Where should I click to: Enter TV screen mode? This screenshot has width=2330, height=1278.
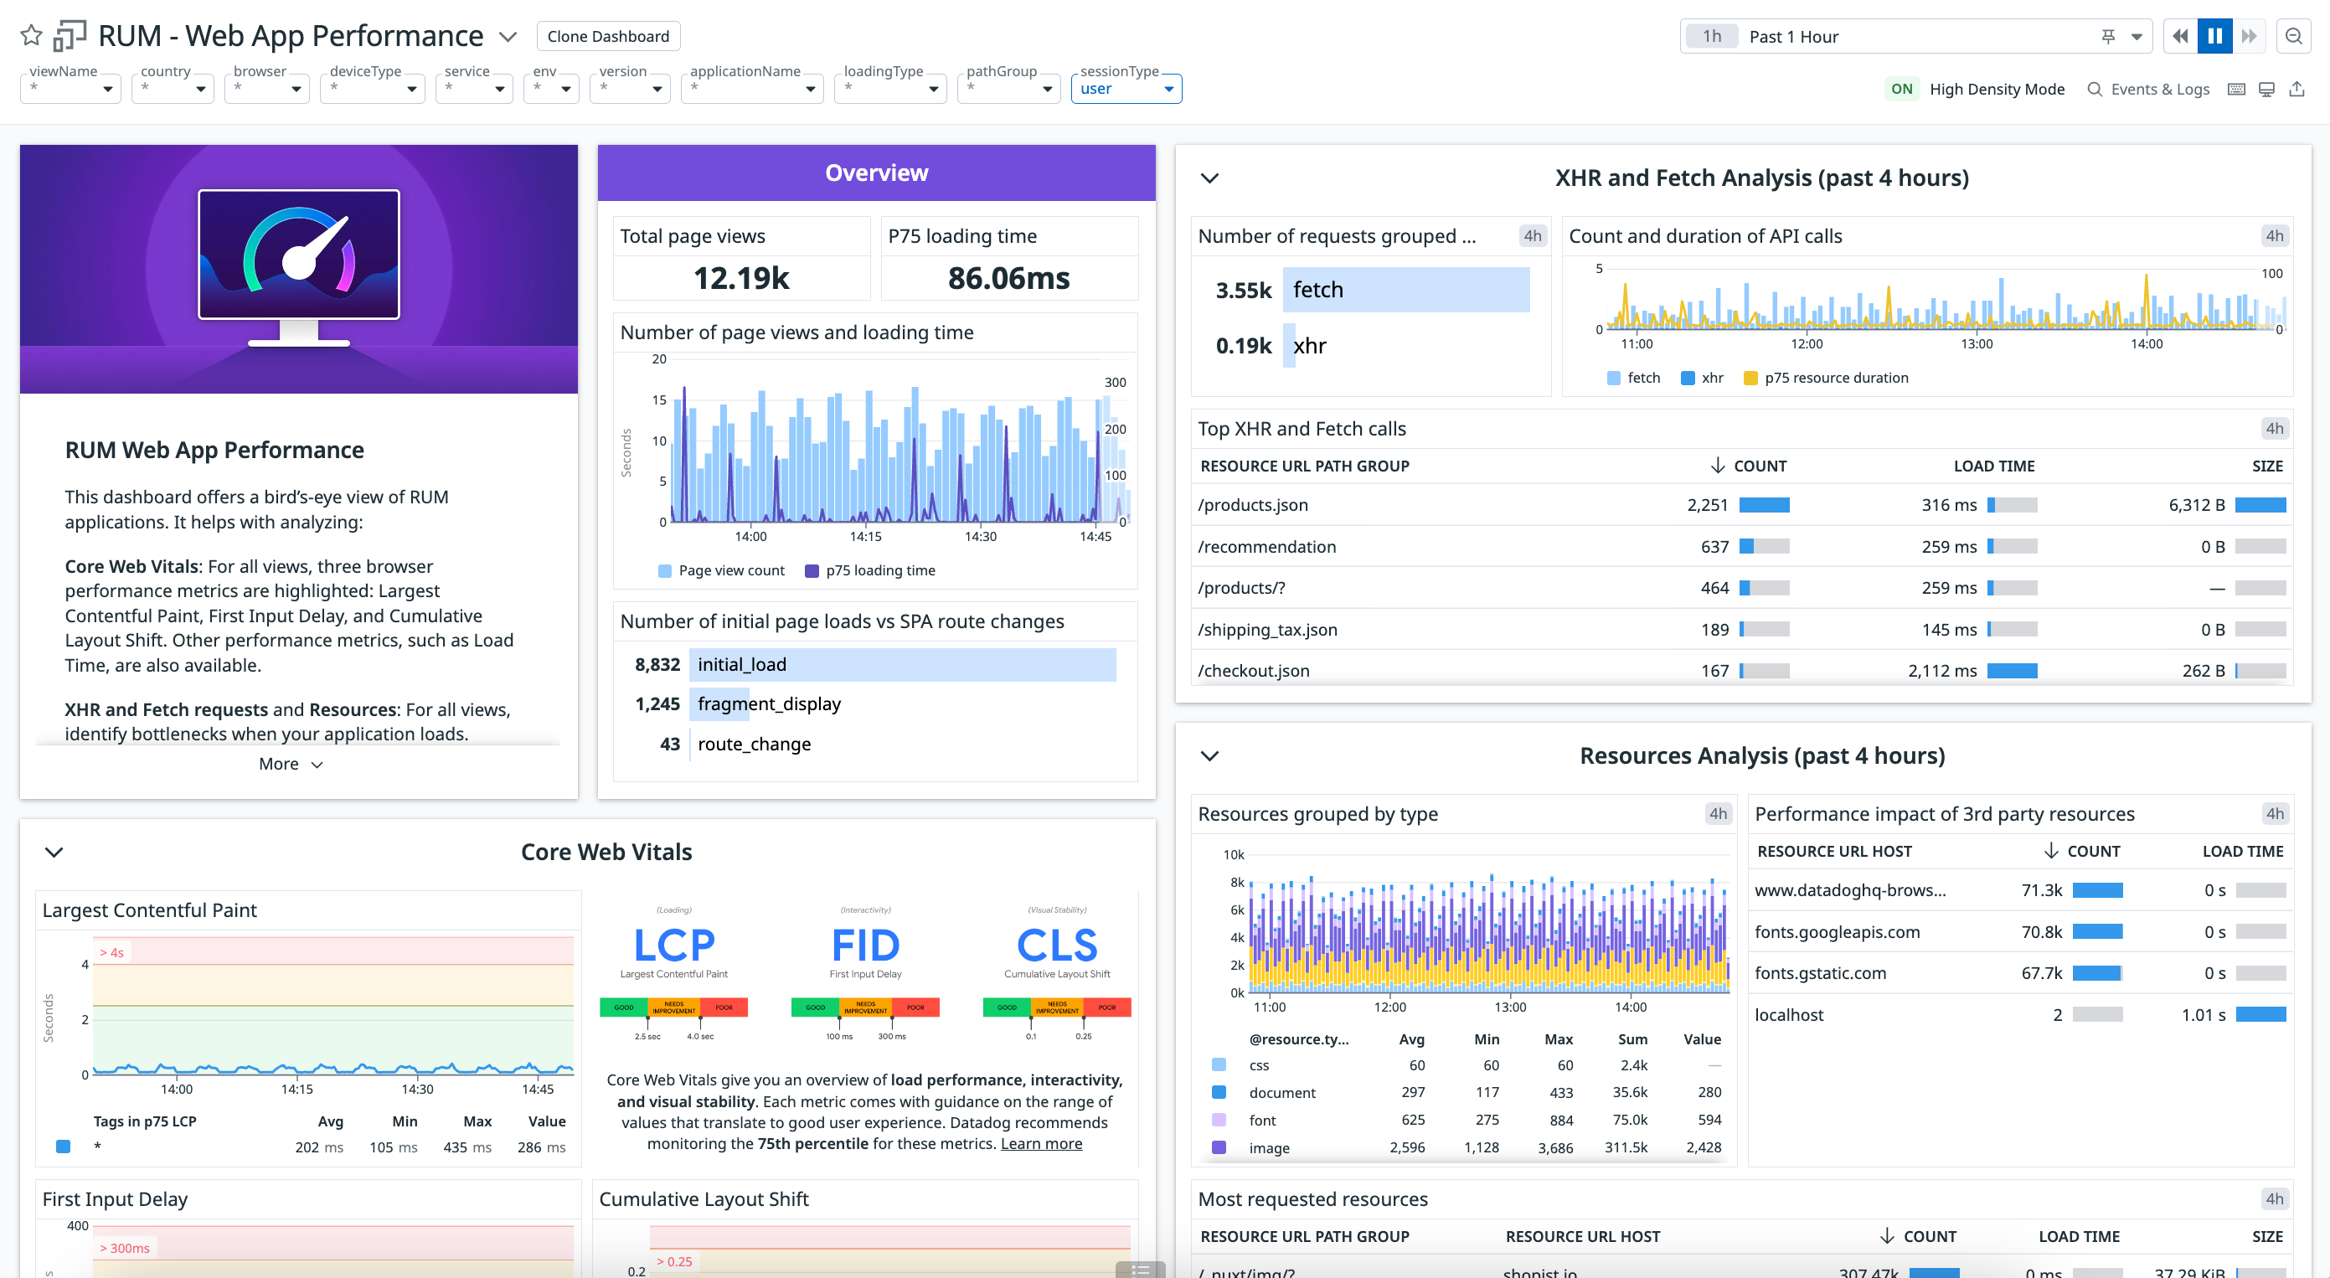pos(2266,89)
